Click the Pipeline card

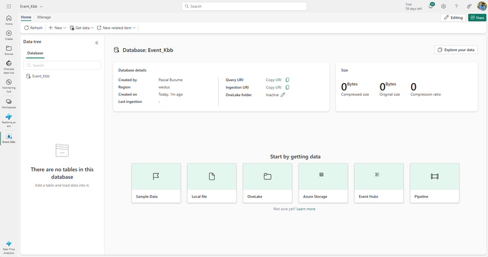[435, 183]
